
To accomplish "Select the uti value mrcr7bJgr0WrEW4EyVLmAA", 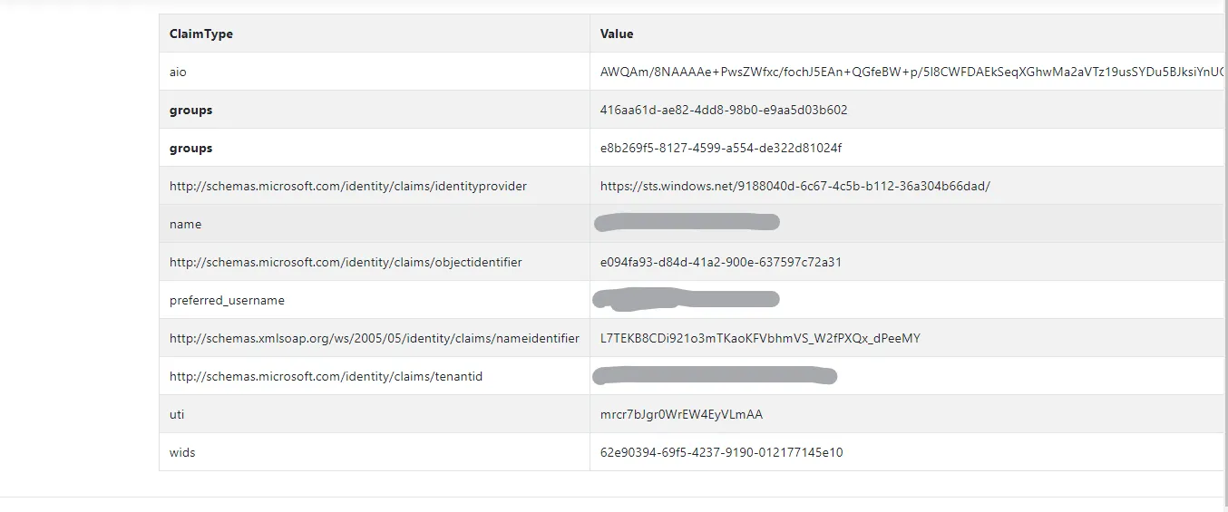I will [x=681, y=414].
